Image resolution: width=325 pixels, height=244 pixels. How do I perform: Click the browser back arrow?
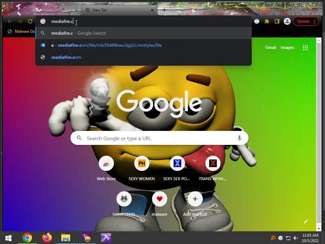click(10, 21)
